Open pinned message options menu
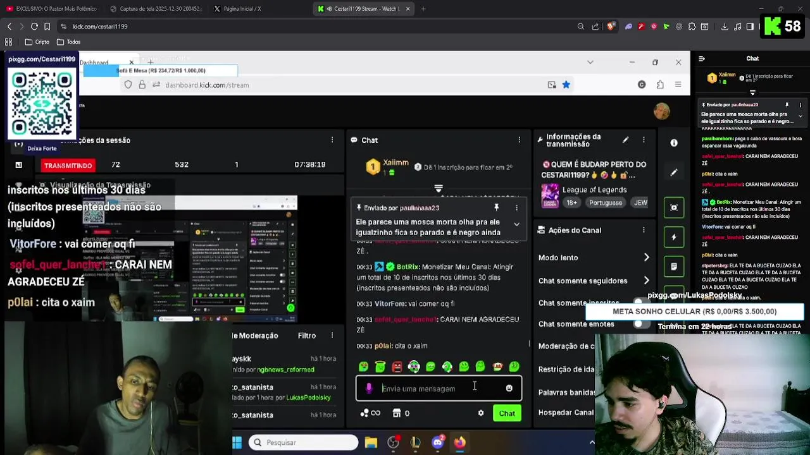Screen dimensions: 810x455 (x=516, y=207)
